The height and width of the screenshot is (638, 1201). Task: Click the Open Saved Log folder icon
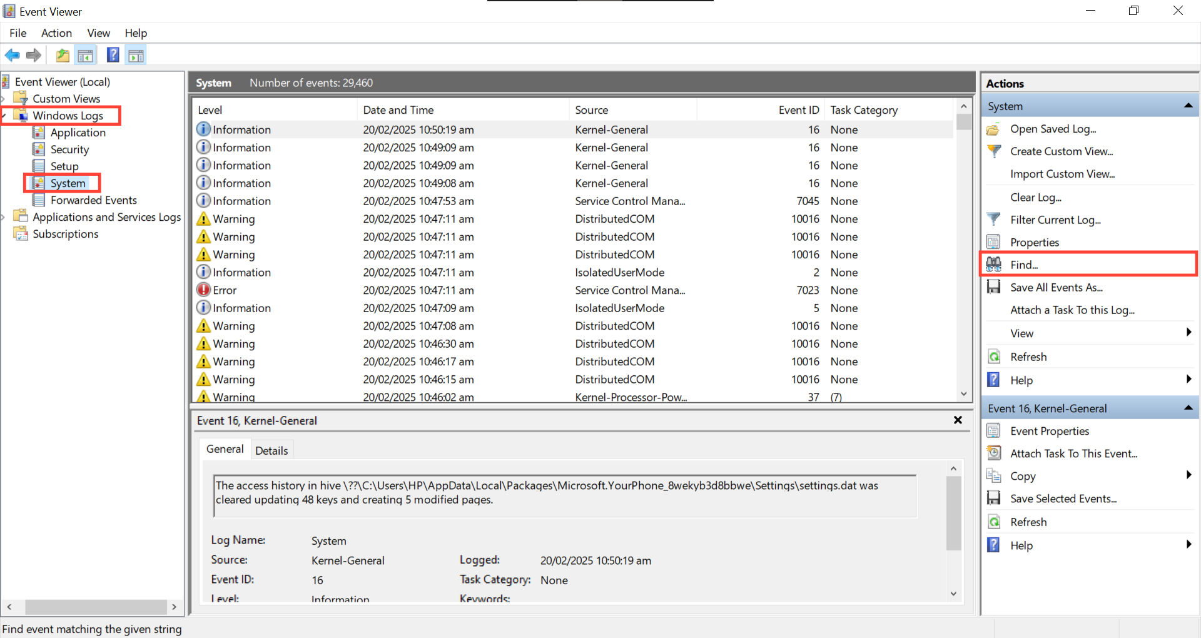coord(993,129)
